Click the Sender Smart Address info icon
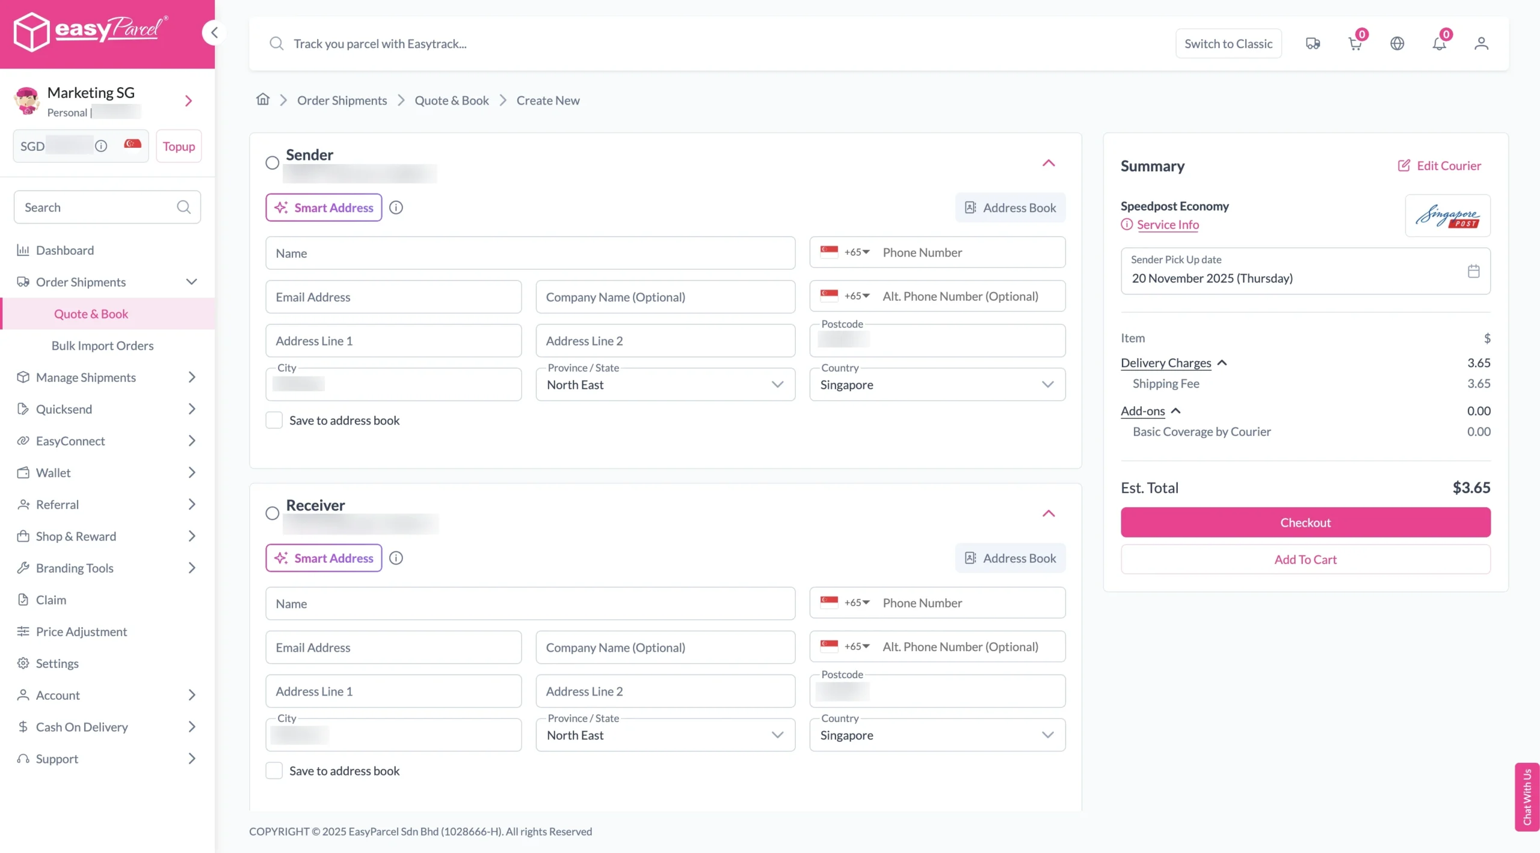This screenshot has height=853, width=1540. 396,207
